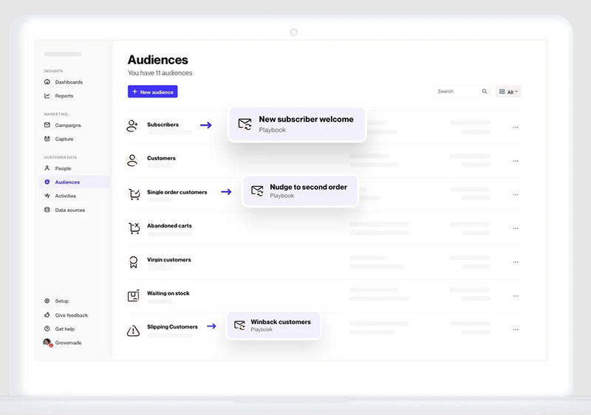Focus the Search audiences field

pos(462,92)
